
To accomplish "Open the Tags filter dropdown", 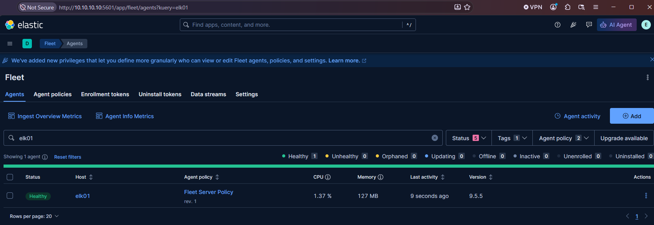I will pyautogui.click(x=512, y=138).
